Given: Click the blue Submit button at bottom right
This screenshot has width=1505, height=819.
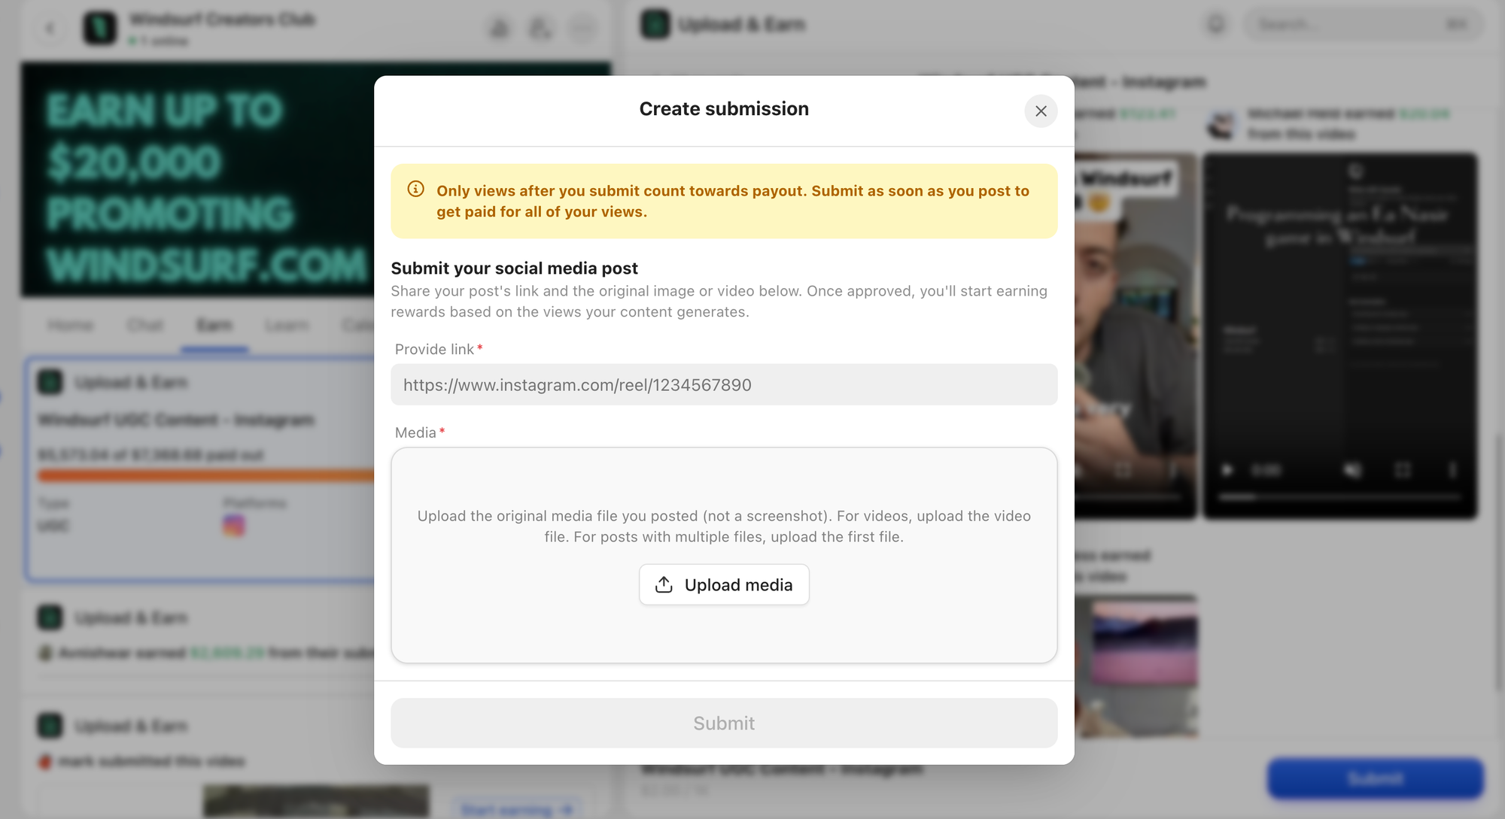Looking at the screenshot, I should (1375, 778).
